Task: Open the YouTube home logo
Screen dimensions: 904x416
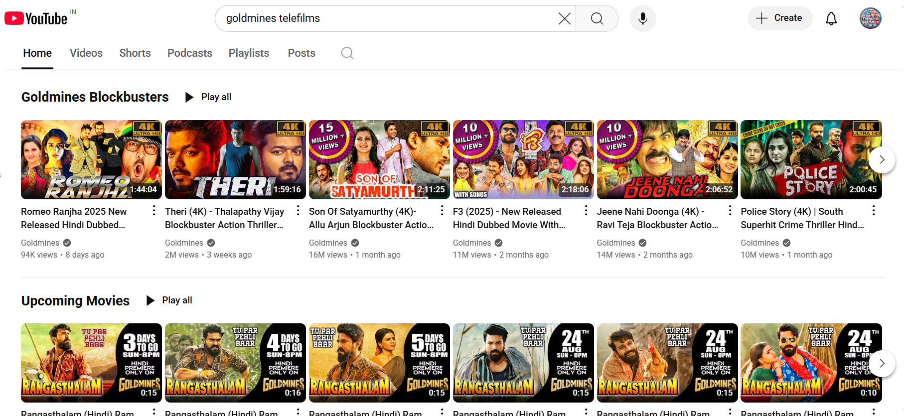Action: [x=36, y=18]
